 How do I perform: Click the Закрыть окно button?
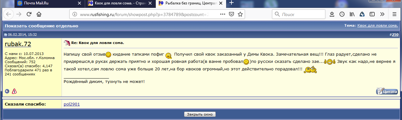coord(200,114)
